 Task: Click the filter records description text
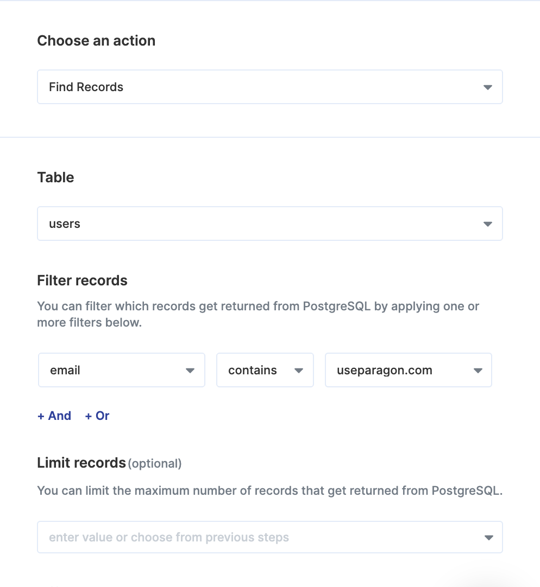click(258, 314)
